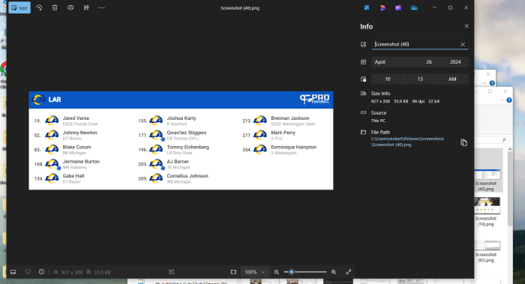Click the '96 dpi' value in Size Info
The width and height of the screenshot is (525, 284).
tap(418, 101)
